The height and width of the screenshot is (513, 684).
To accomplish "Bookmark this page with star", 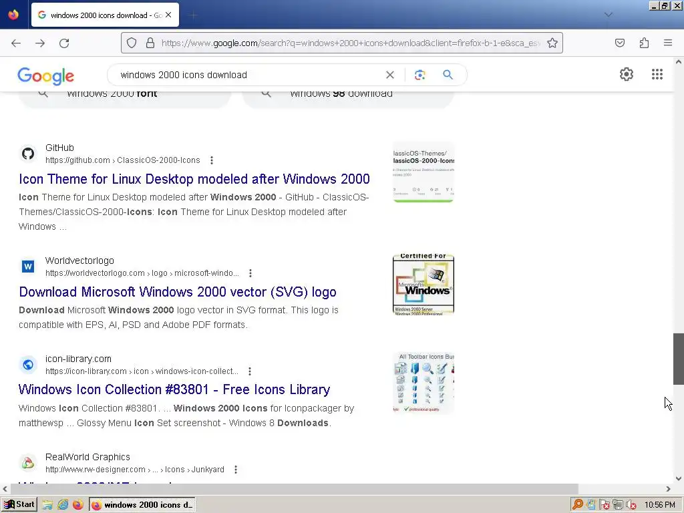I will point(552,43).
